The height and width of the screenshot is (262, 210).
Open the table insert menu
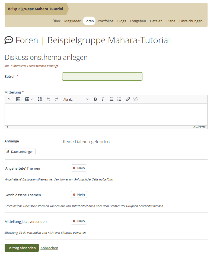(29, 99)
